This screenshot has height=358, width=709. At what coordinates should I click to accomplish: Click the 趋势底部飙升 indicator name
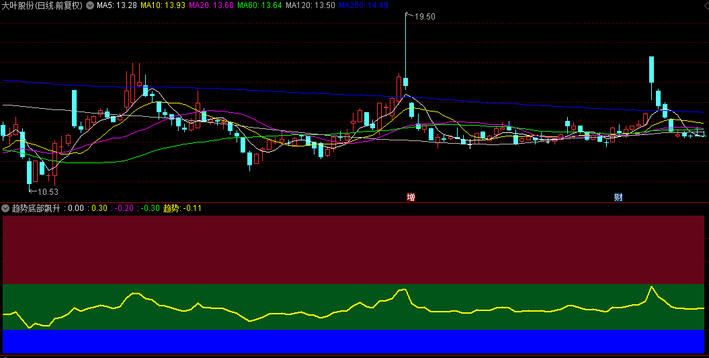[36, 208]
